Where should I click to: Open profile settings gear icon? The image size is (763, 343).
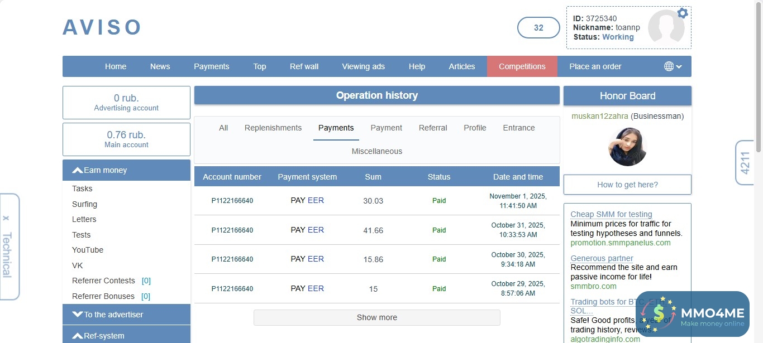coord(682,13)
